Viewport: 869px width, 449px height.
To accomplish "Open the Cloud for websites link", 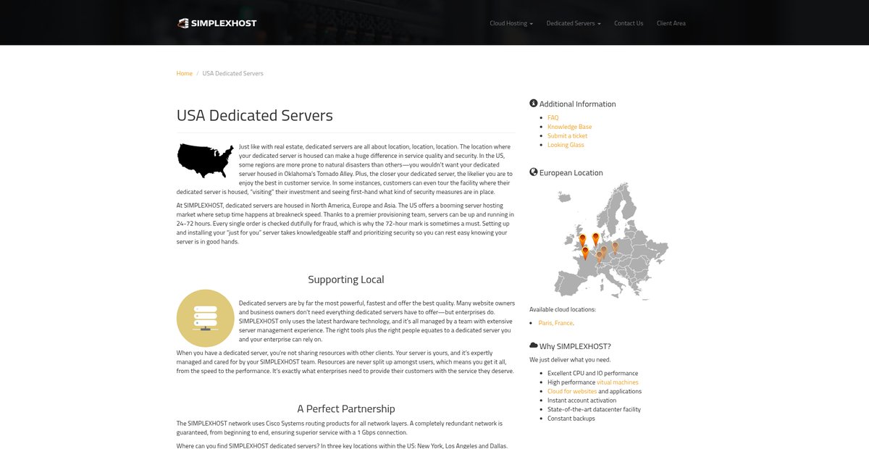I will pos(572,391).
